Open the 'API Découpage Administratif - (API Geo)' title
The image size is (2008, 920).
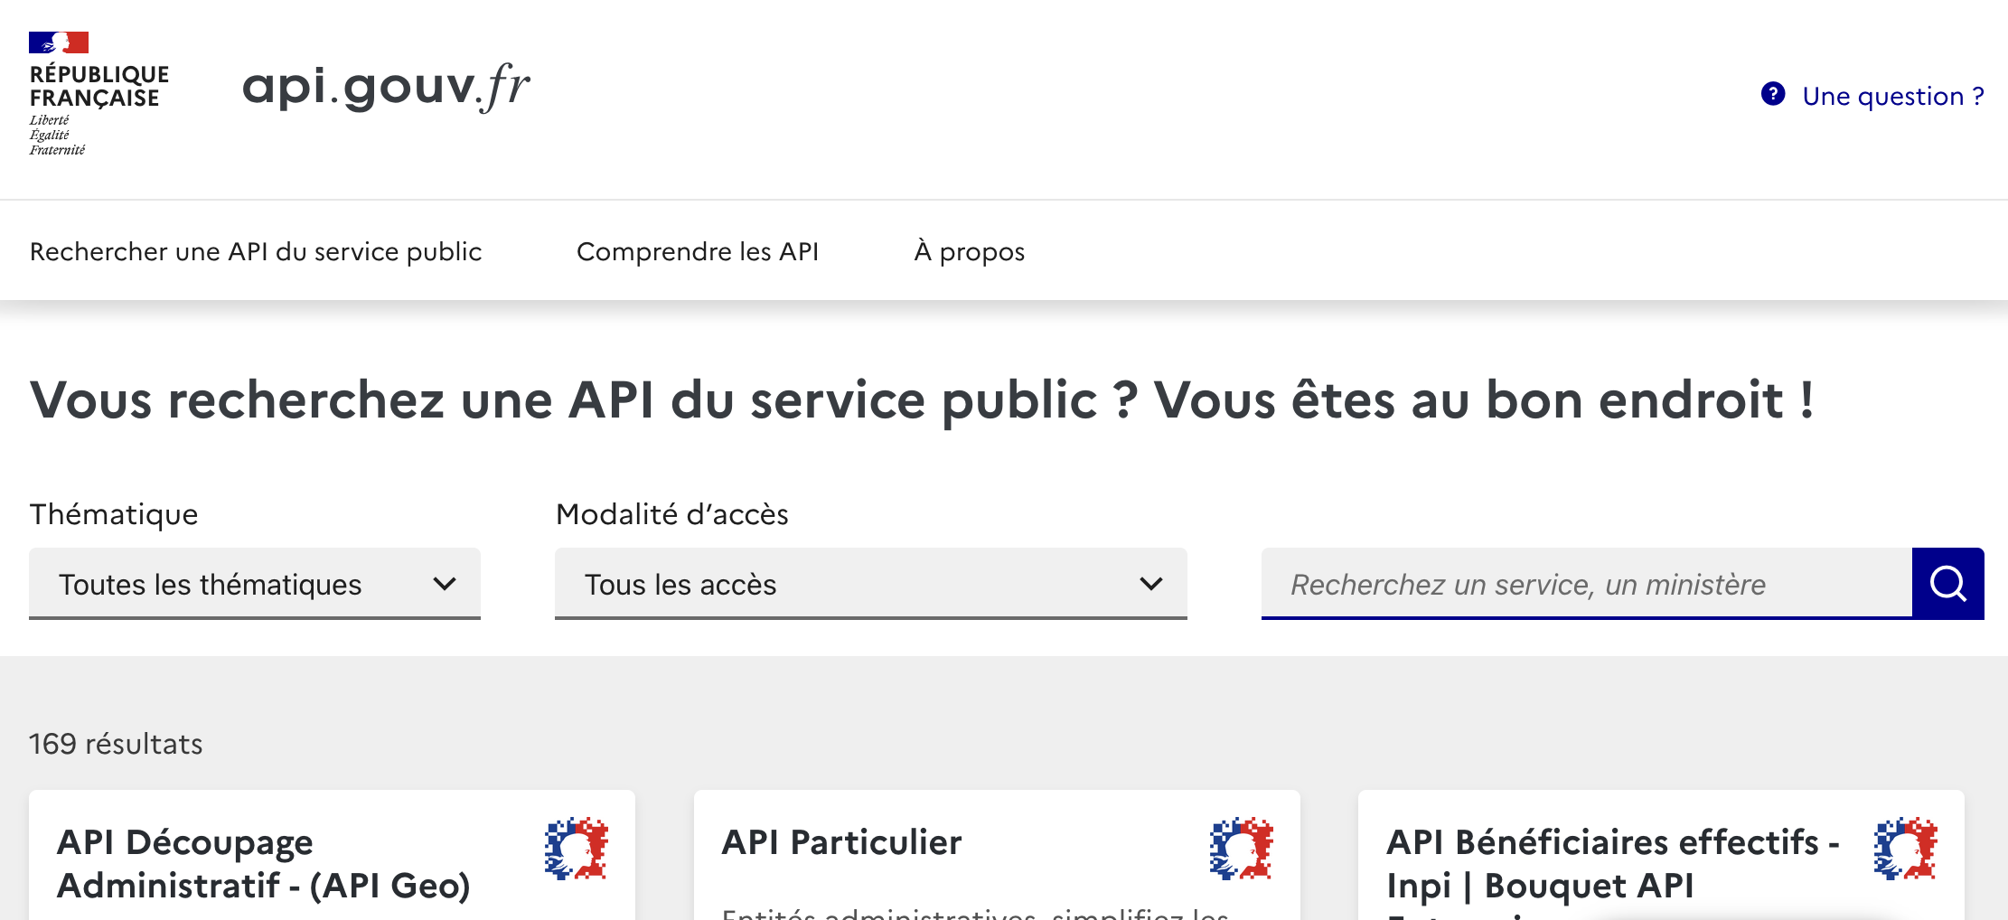[x=264, y=863]
